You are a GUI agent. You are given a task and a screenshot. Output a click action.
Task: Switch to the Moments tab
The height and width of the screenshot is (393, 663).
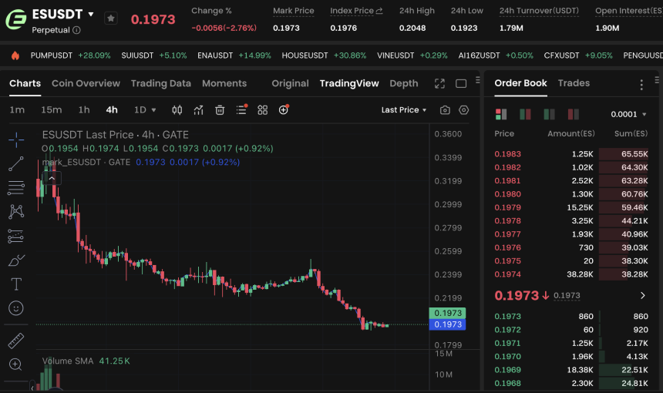(224, 83)
